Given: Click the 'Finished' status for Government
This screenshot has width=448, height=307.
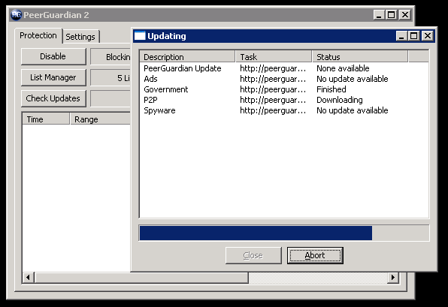Looking at the screenshot, I should [x=331, y=89].
